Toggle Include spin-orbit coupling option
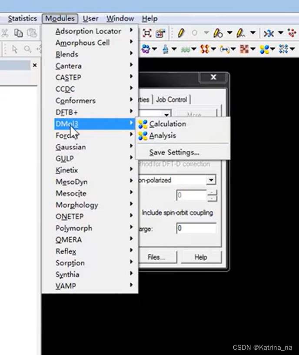 (177, 213)
